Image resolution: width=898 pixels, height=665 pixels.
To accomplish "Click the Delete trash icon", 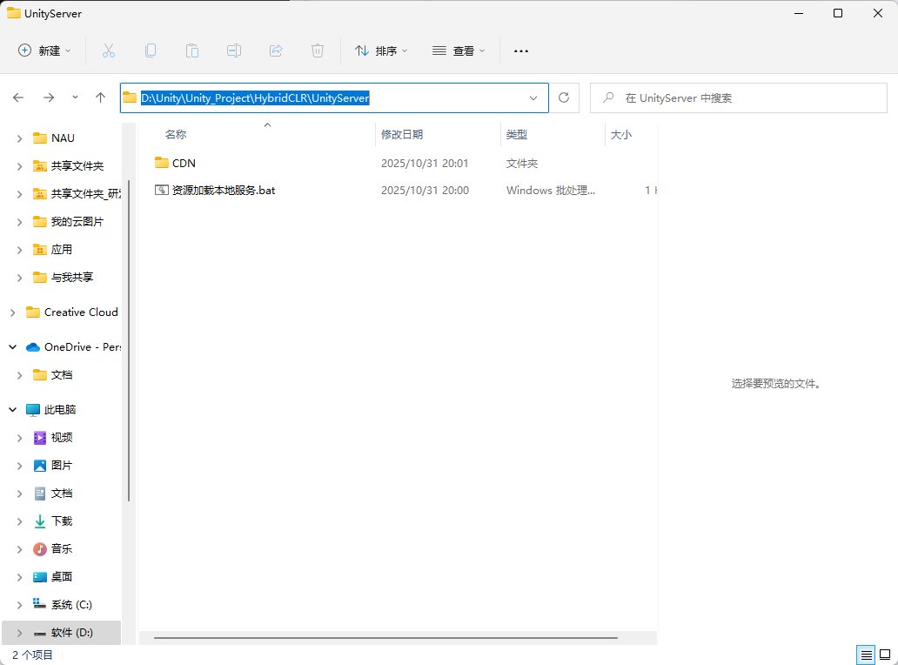I will (x=318, y=50).
